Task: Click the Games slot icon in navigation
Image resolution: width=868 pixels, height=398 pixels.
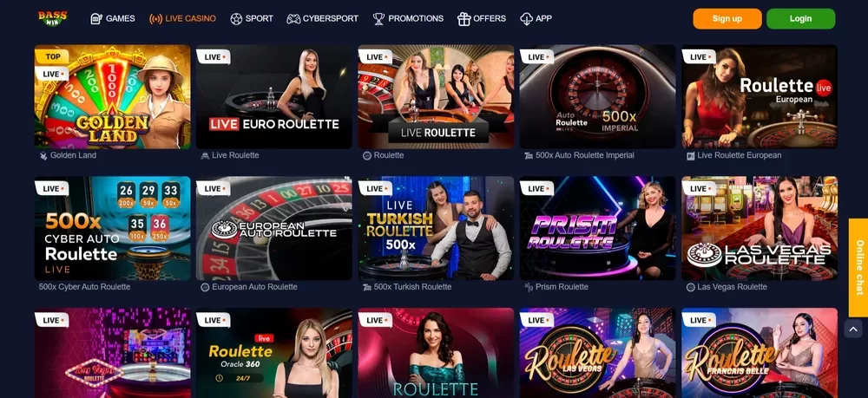Action: [x=96, y=19]
